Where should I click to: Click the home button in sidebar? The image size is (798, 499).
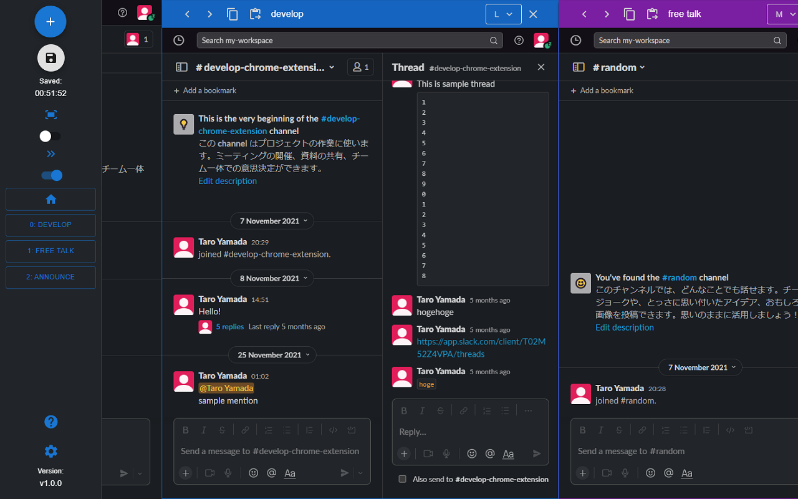[x=51, y=200]
